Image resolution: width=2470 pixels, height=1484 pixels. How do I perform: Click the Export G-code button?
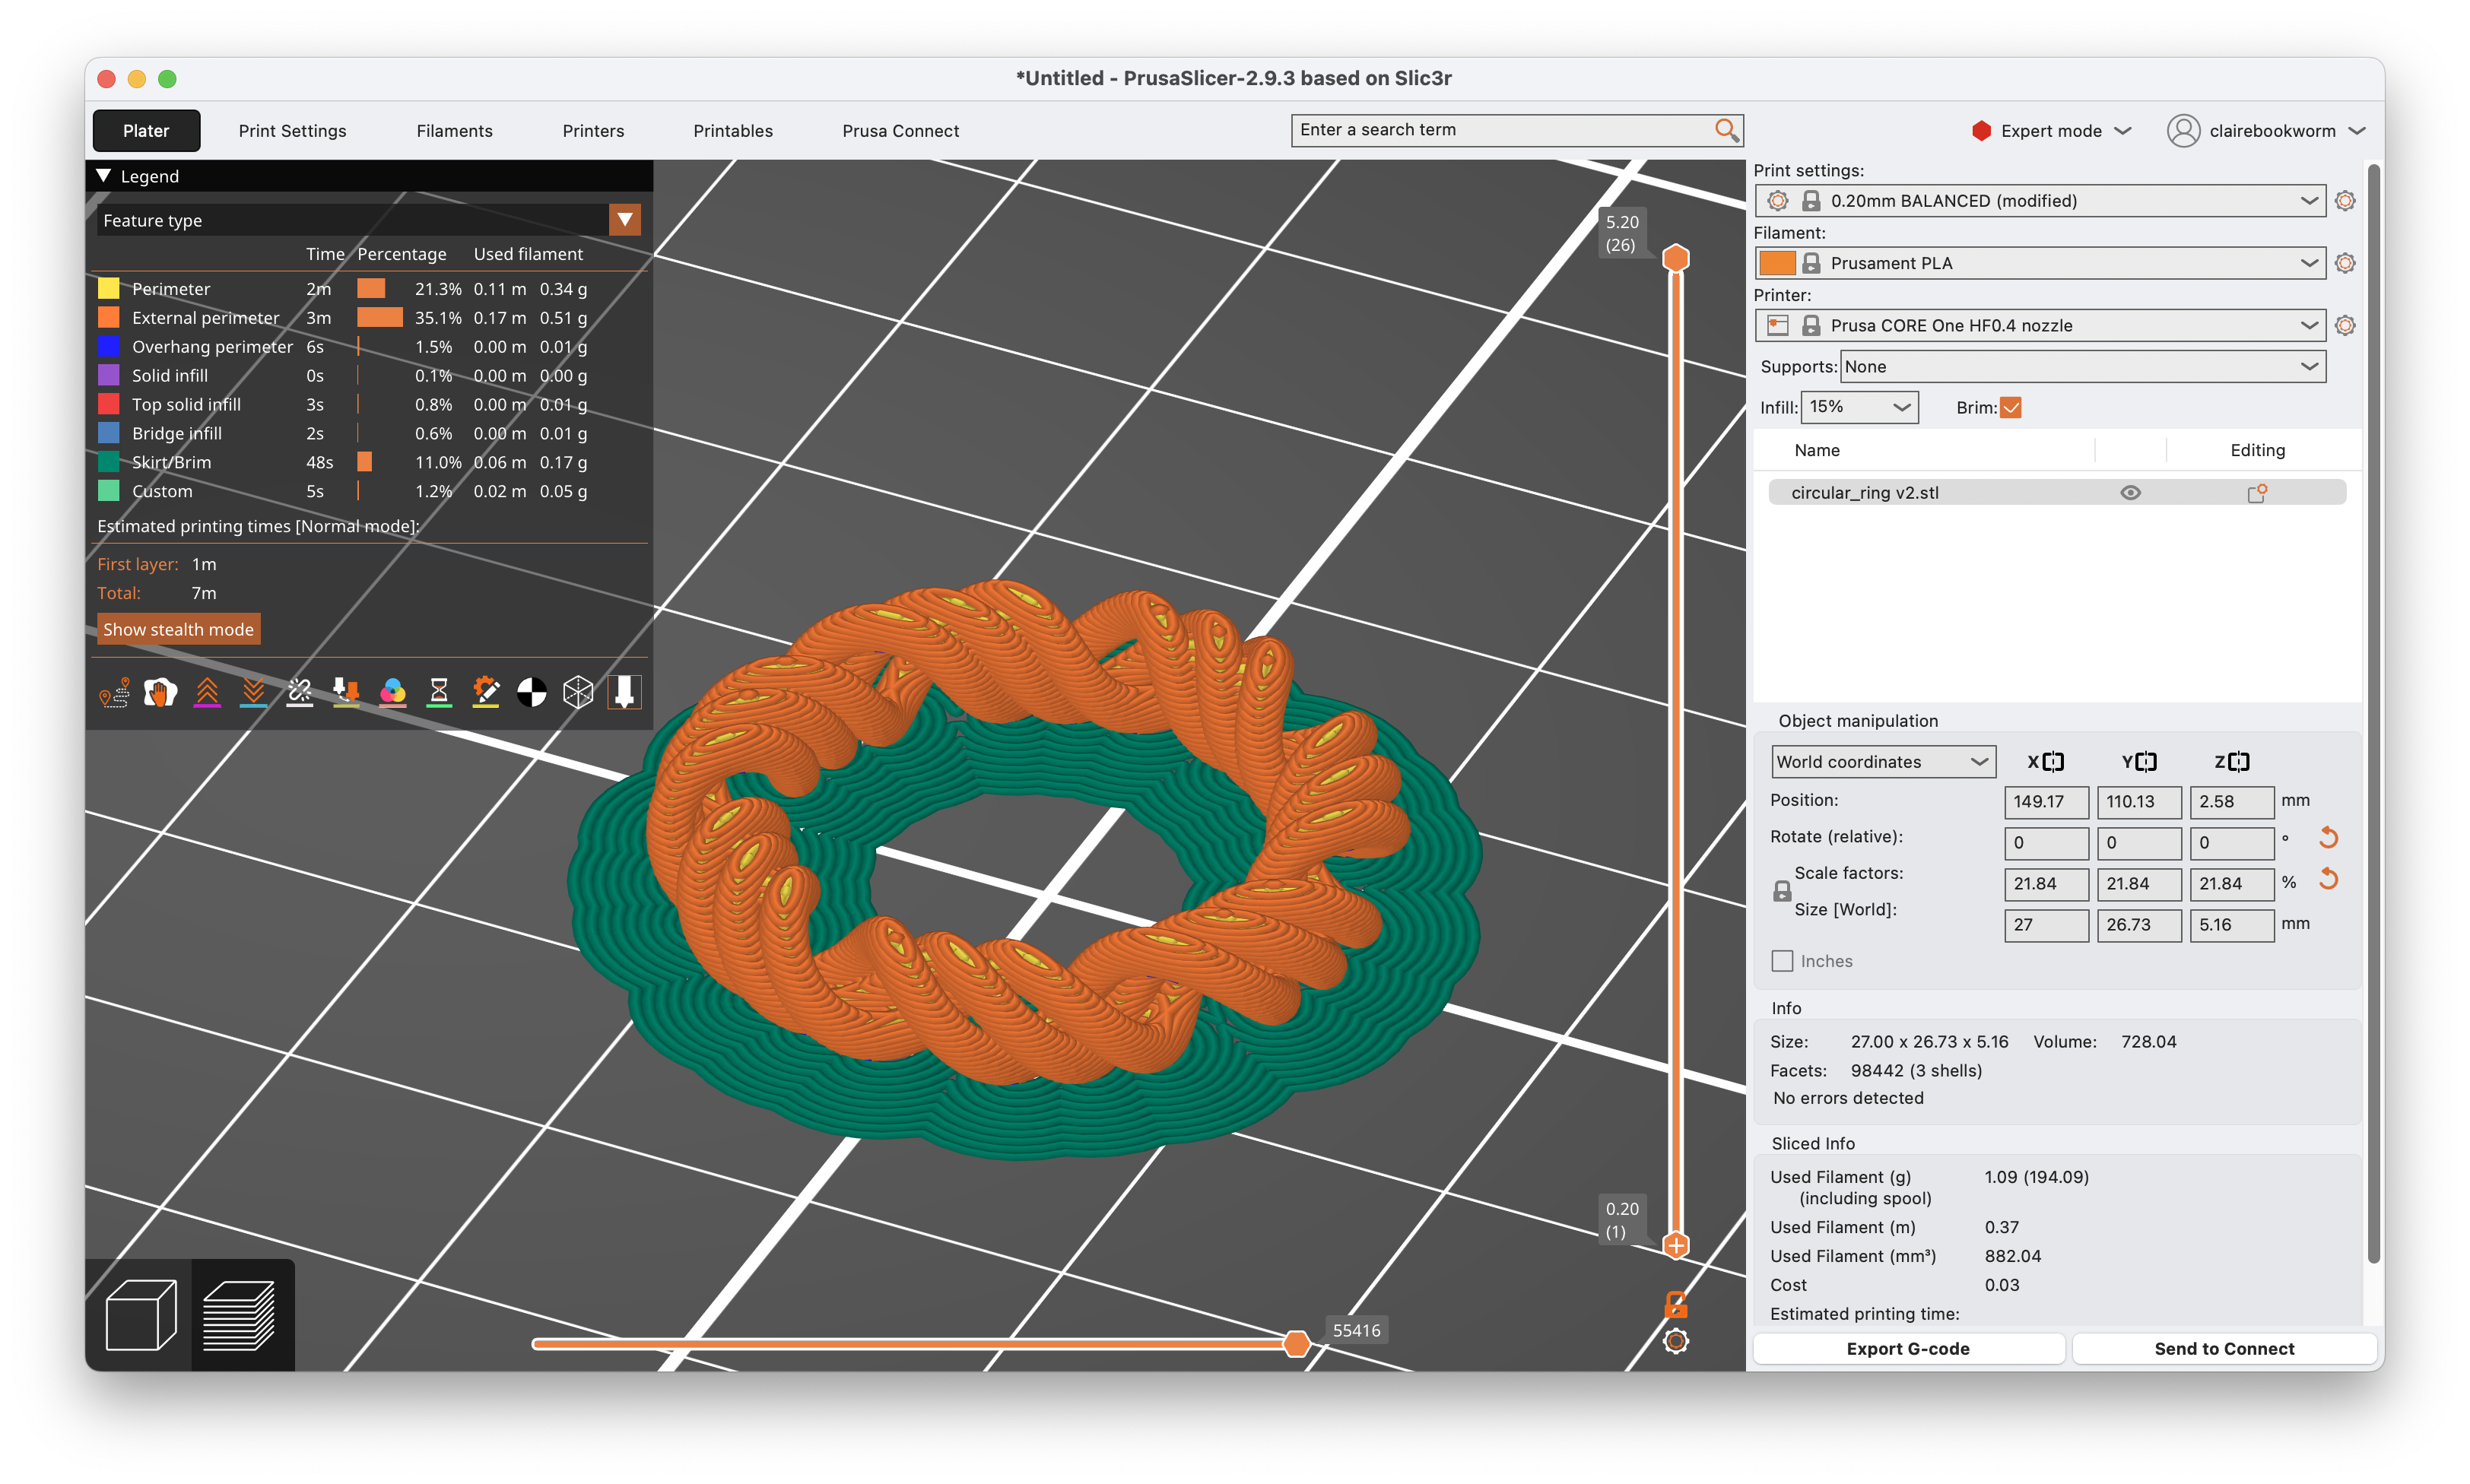click(1908, 1348)
